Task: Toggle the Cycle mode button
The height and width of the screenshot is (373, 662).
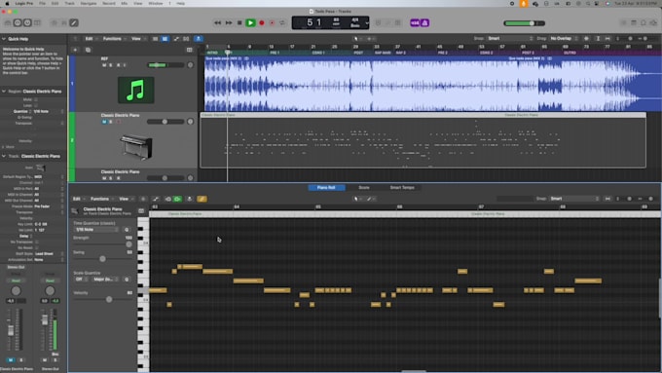Action: click(282, 22)
